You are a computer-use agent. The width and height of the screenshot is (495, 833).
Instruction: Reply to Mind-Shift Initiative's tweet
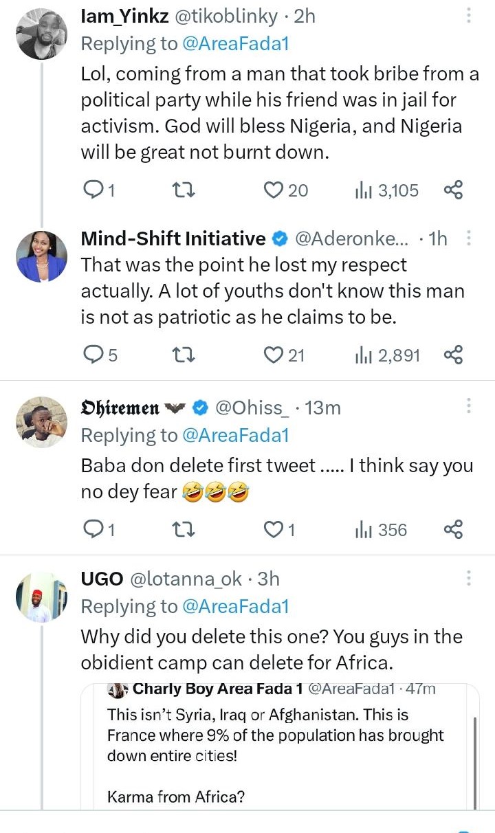92,355
